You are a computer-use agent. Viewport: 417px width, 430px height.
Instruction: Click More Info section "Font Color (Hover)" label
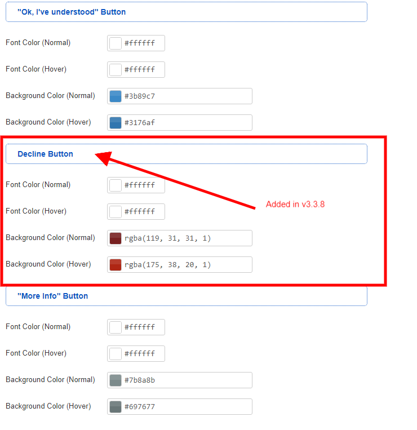(x=36, y=353)
